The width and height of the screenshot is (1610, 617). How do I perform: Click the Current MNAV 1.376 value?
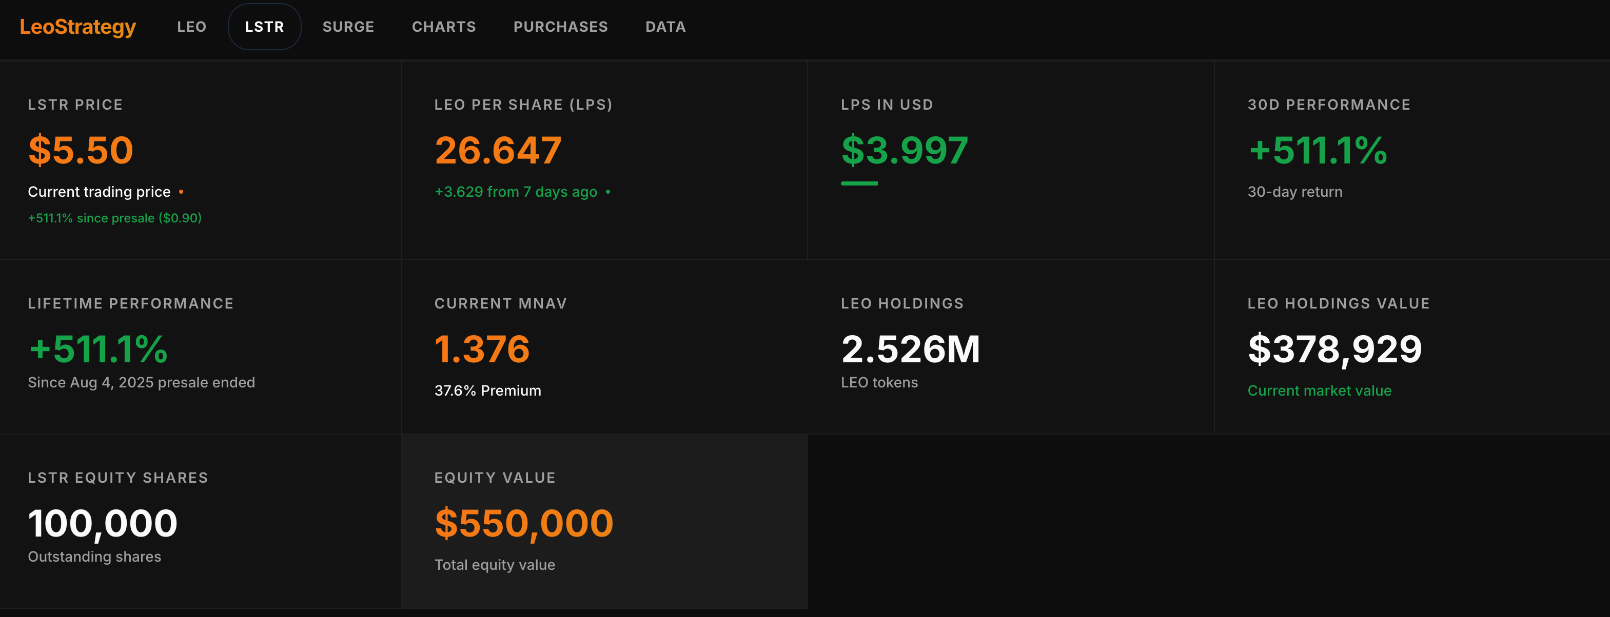482,349
